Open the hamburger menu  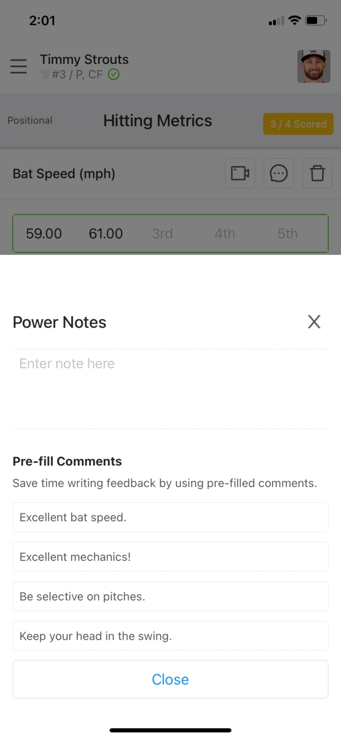point(19,66)
